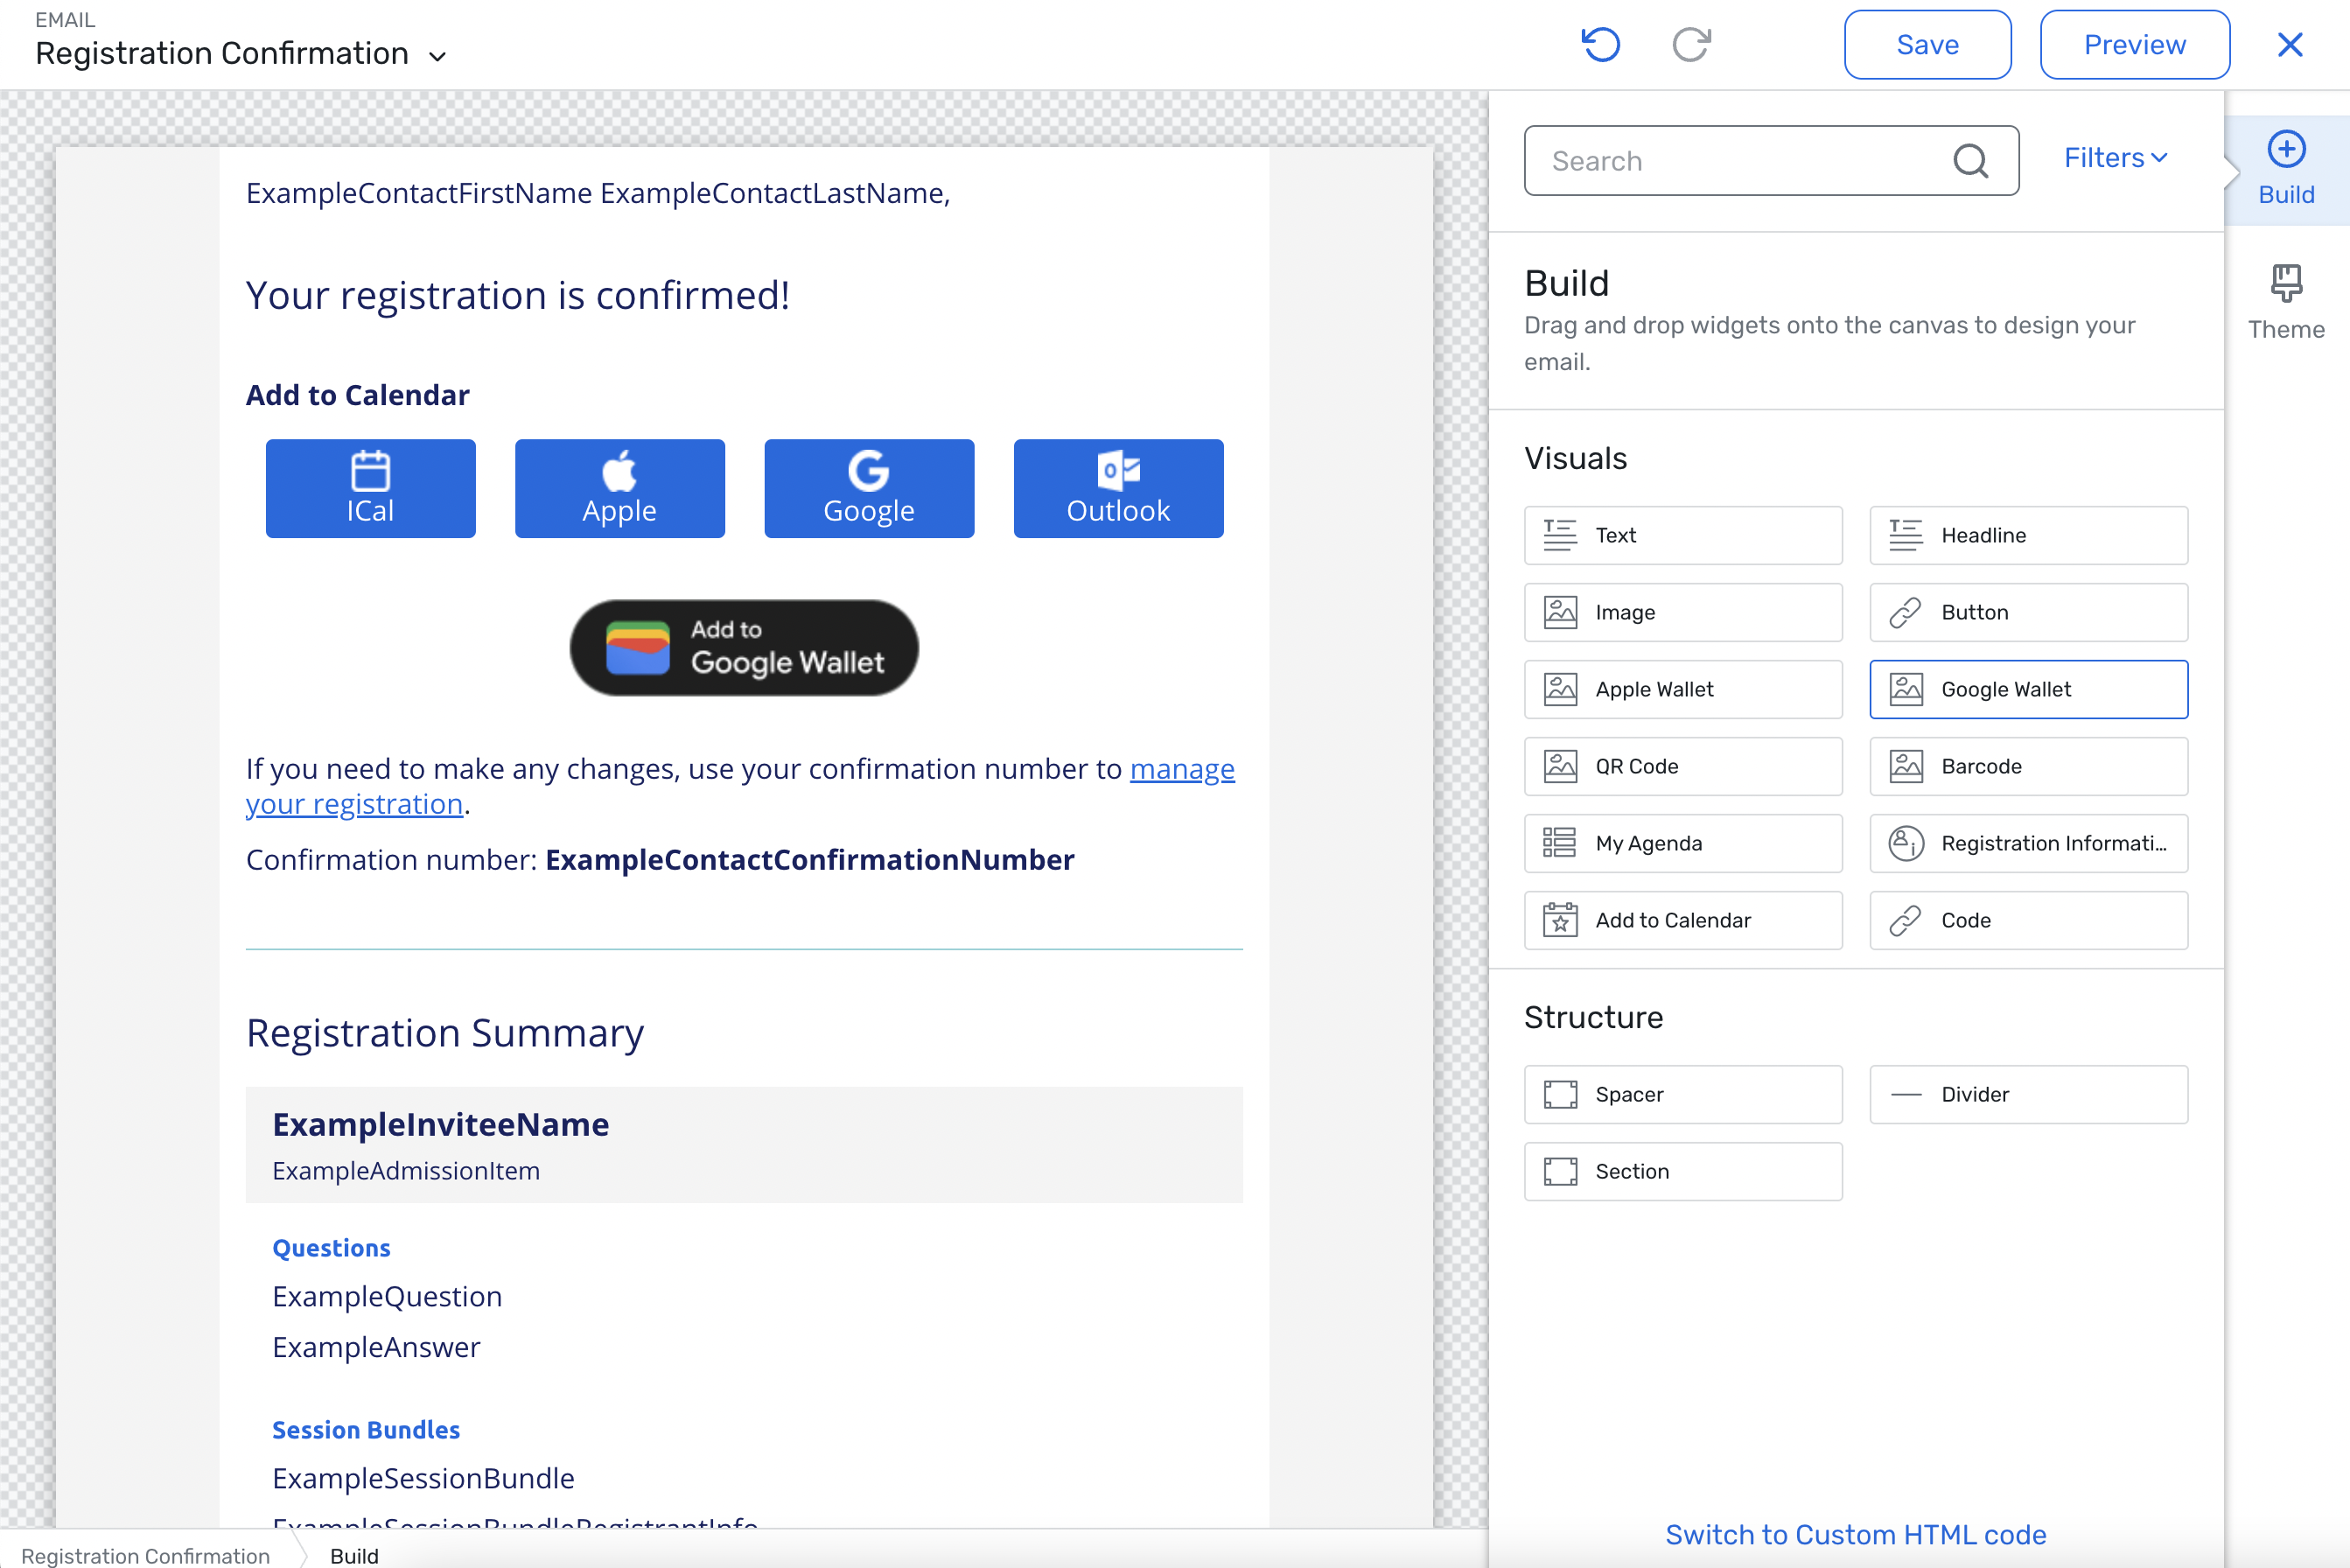The width and height of the screenshot is (2350, 1568).
Task: Click the 'ExampleAdmissionItem' text
Action: (406, 1171)
